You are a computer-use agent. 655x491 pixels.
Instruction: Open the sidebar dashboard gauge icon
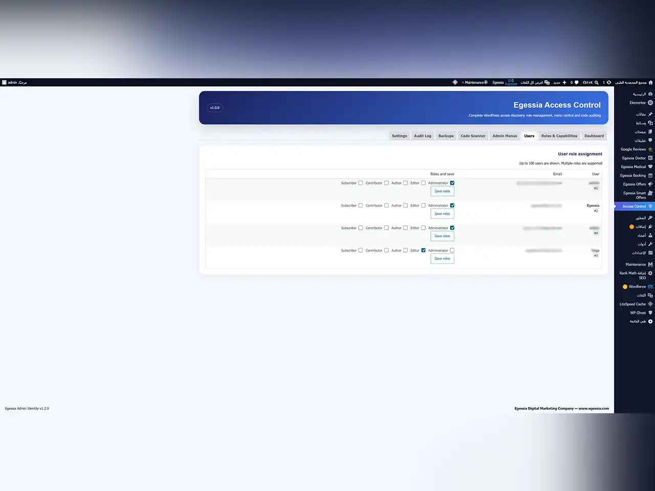(x=650, y=94)
